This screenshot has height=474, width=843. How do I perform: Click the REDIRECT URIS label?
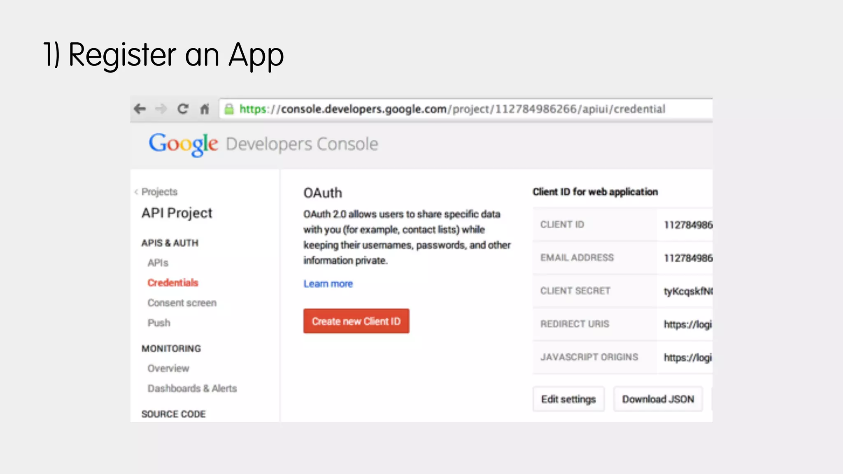point(575,324)
